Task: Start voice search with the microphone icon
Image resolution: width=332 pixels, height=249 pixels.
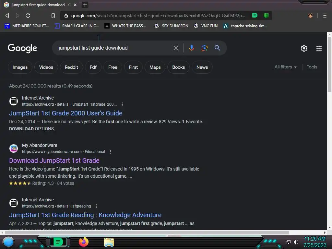Action: pos(191,48)
